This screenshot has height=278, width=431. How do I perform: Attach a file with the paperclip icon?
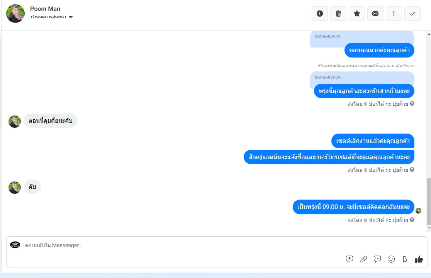363,259
